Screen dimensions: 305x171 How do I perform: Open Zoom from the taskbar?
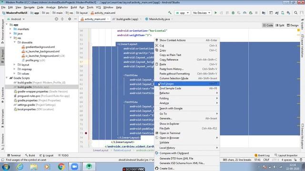point(74,167)
